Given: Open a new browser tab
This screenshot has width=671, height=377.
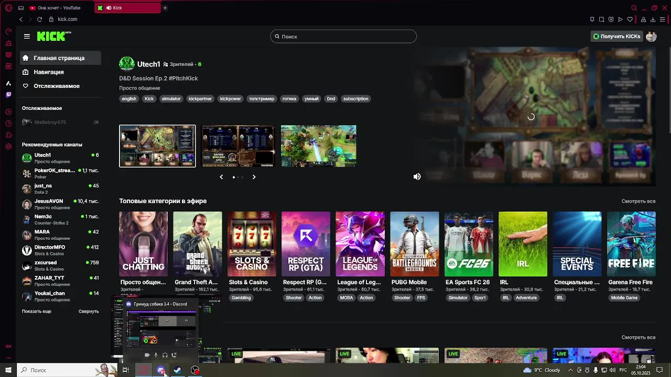Looking at the screenshot, I should 165,8.
